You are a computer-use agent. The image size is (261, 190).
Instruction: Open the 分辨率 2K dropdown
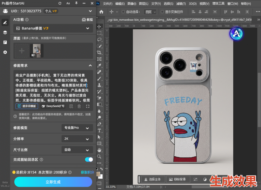point(77,139)
